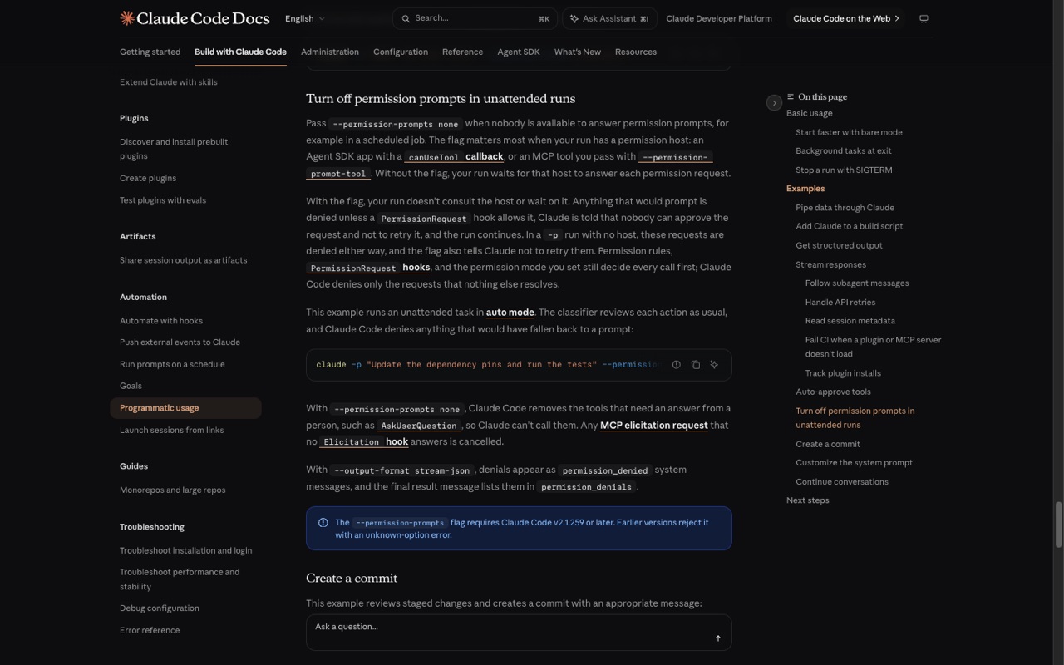Switch to the Configuration tab
Screen dimensions: 1064x665
point(401,52)
